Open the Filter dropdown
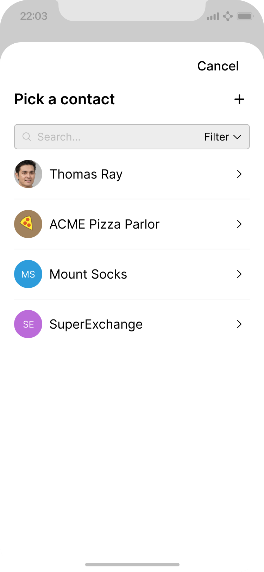The height and width of the screenshot is (572, 264). [x=222, y=137]
